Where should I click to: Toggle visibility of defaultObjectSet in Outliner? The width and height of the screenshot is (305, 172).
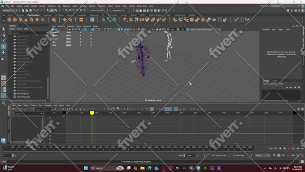click(15, 97)
